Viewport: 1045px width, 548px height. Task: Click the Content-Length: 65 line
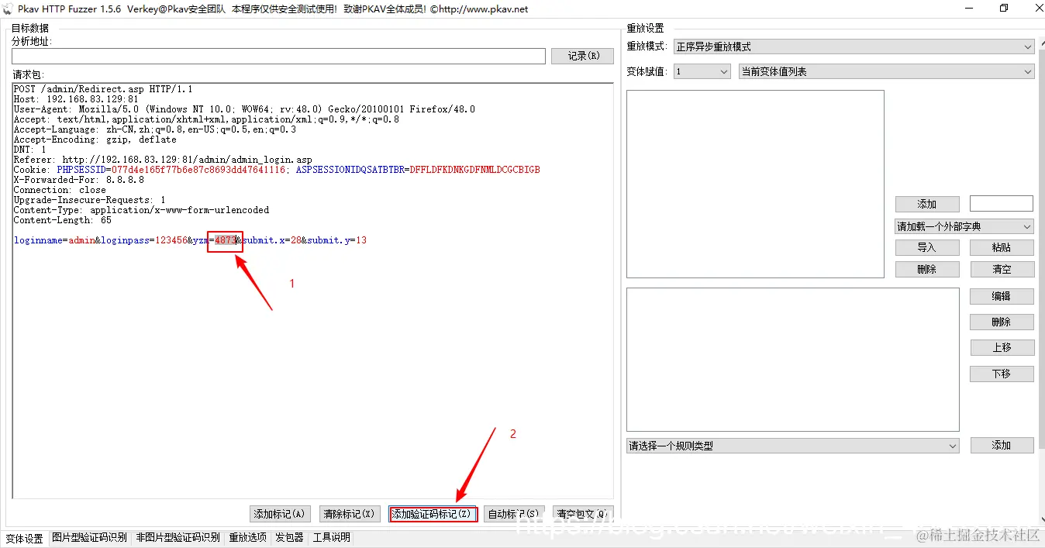click(x=63, y=220)
